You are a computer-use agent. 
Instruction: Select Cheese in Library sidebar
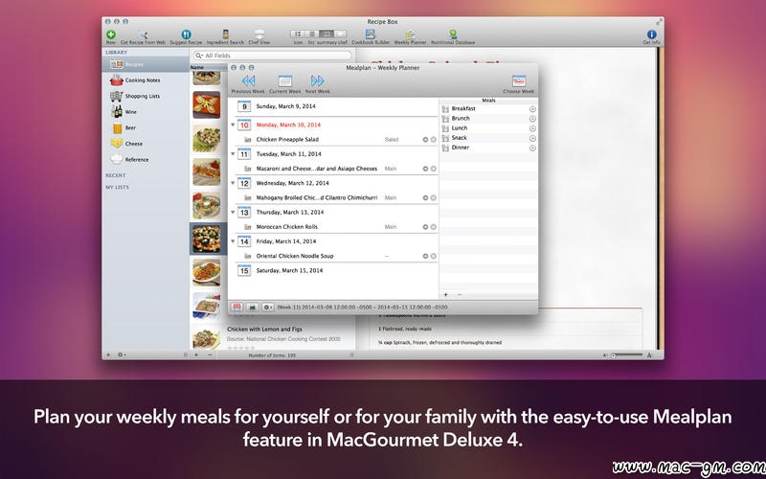tap(146, 144)
